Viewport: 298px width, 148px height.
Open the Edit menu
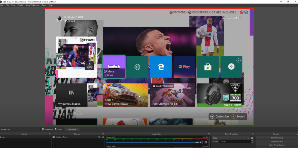coord(7,5)
